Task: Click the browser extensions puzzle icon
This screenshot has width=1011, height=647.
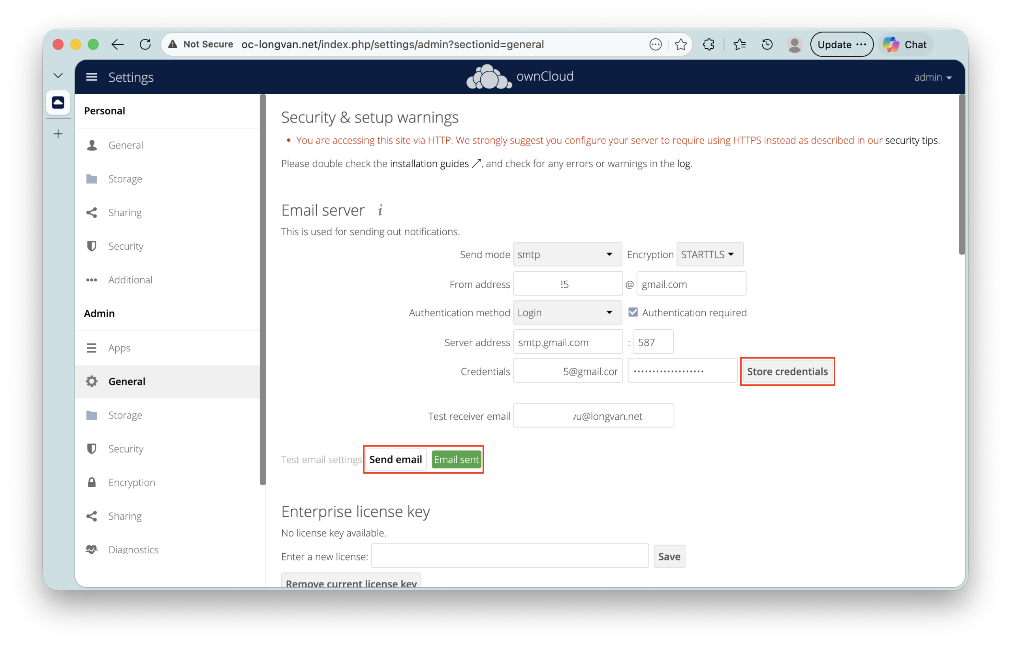Action: click(x=708, y=45)
